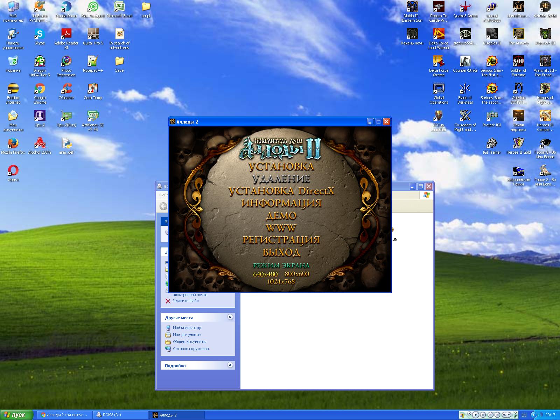Pick the 800x600 screen mode
This screenshot has height=420, width=560.
297,274
